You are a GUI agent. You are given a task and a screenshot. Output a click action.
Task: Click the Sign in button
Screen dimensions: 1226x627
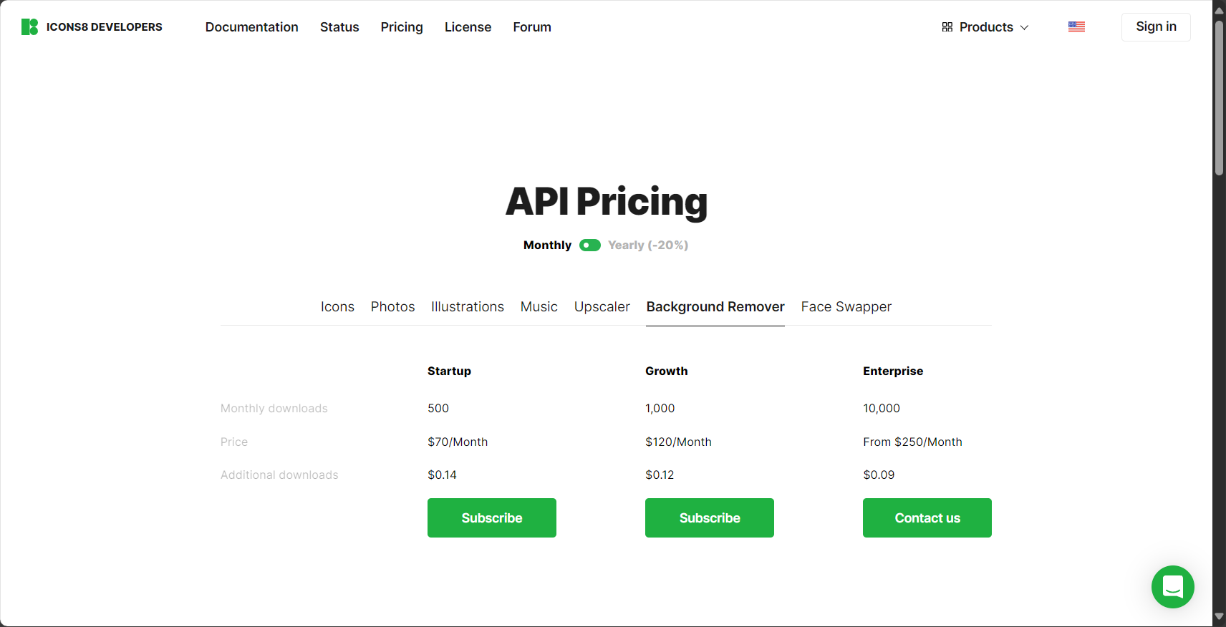[x=1156, y=27]
